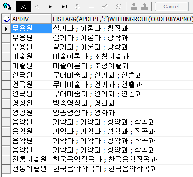Screen dimensions: 193x177
Task: Select the highlighted 무용원 cell
Action: [x=31, y=29]
